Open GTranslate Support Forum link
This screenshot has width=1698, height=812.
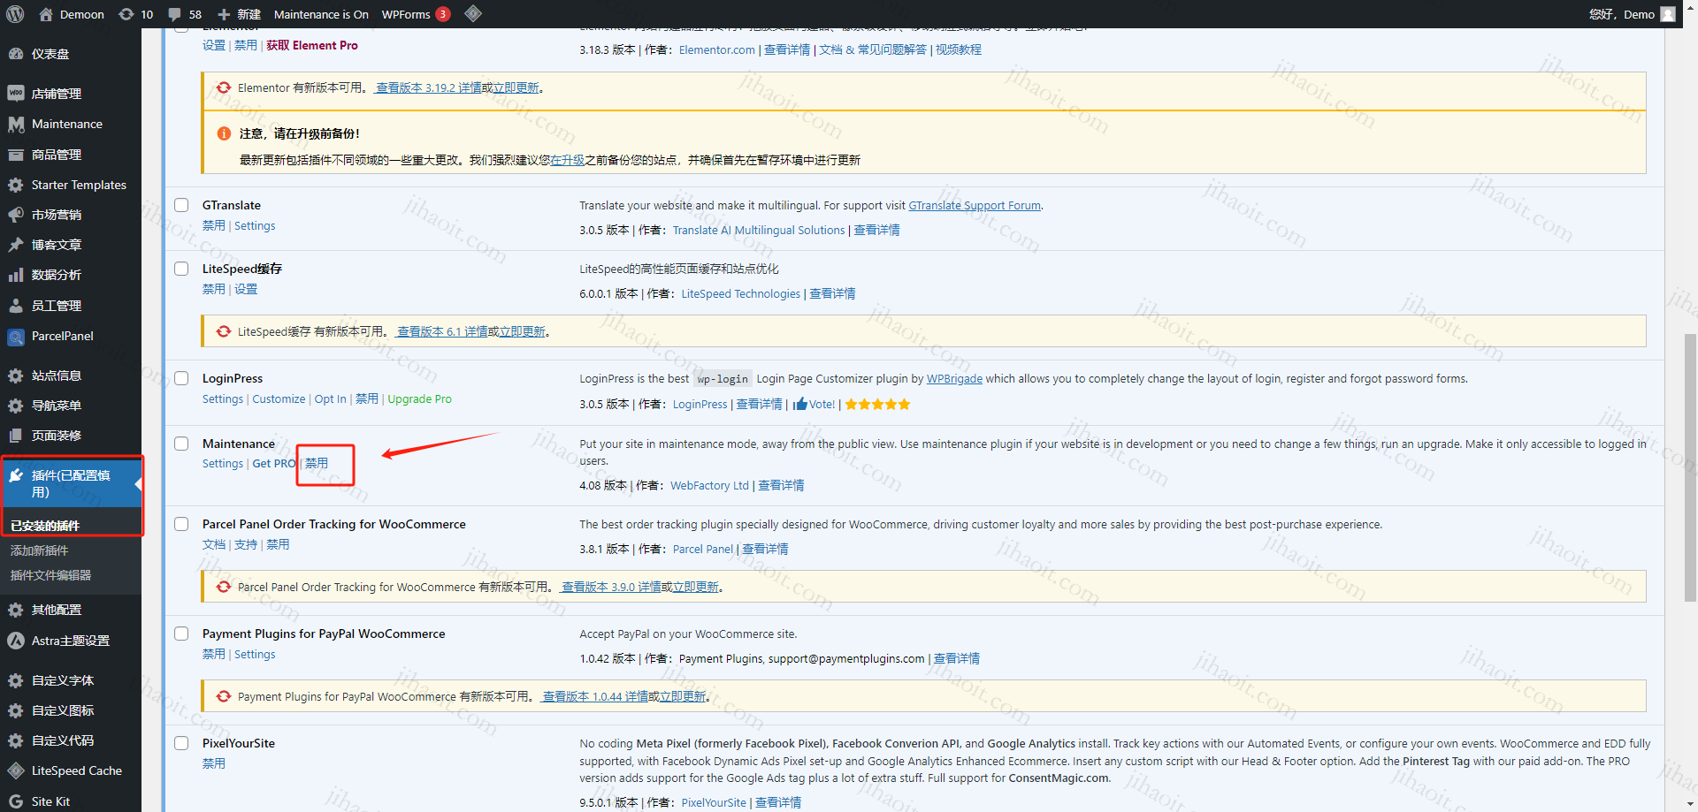click(975, 206)
